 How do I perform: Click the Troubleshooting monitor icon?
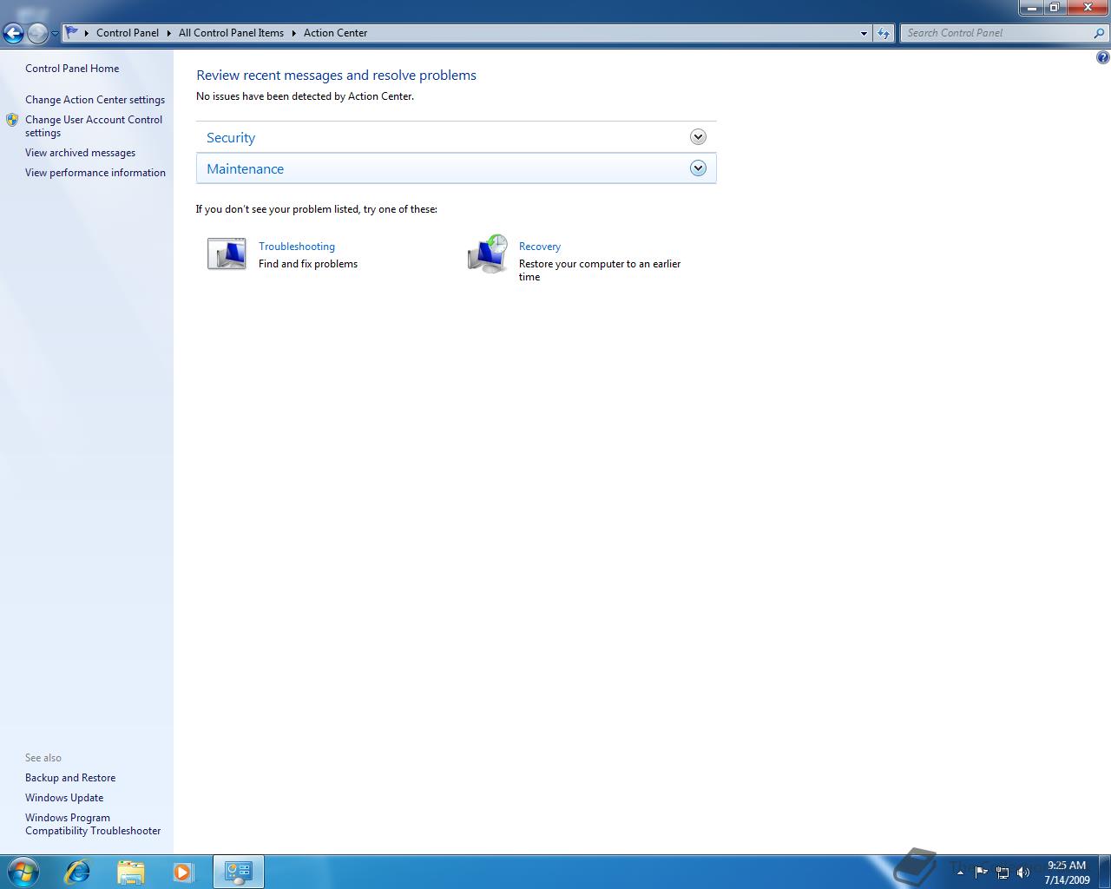(x=227, y=253)
